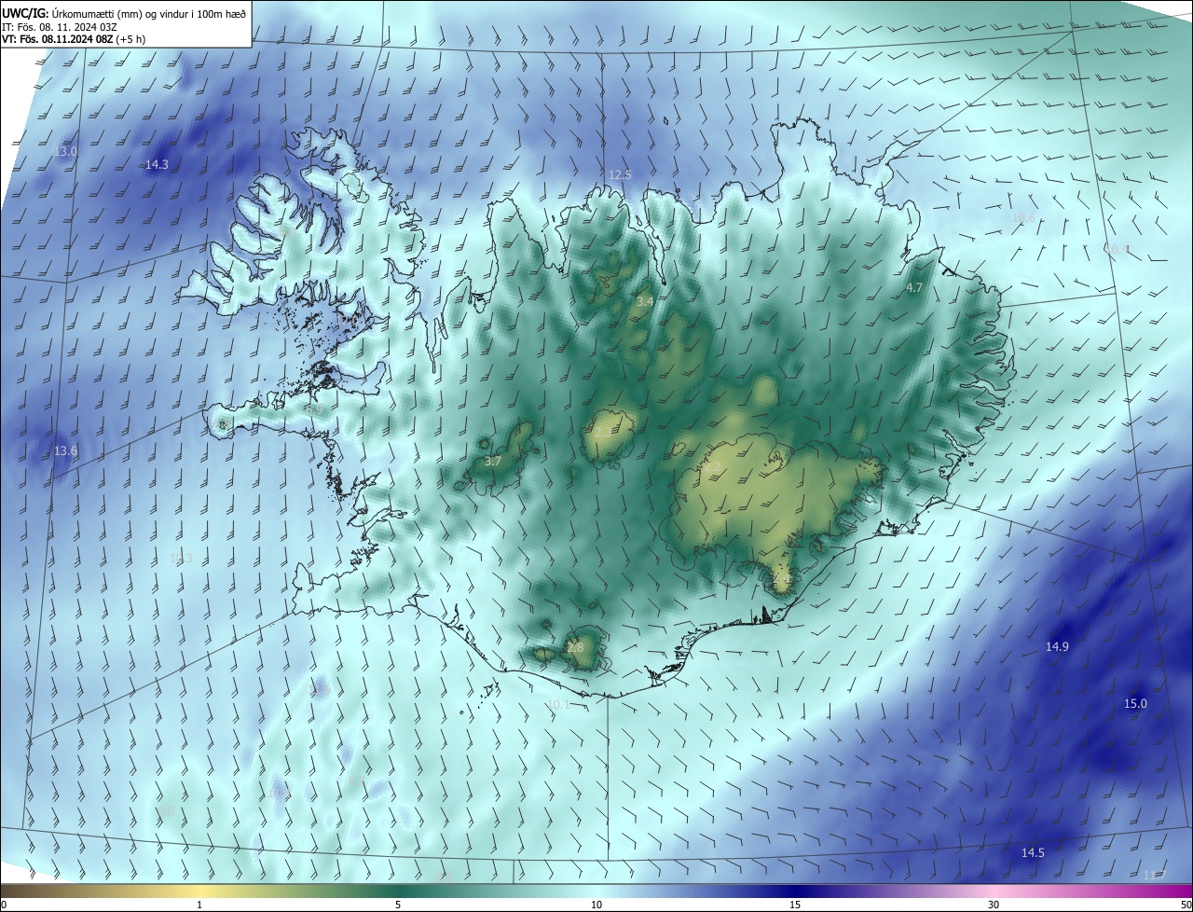The image size is (1193, 912).
Task: Click the 10.3 value label southwest of Iceland
Action: click(181, 559)
